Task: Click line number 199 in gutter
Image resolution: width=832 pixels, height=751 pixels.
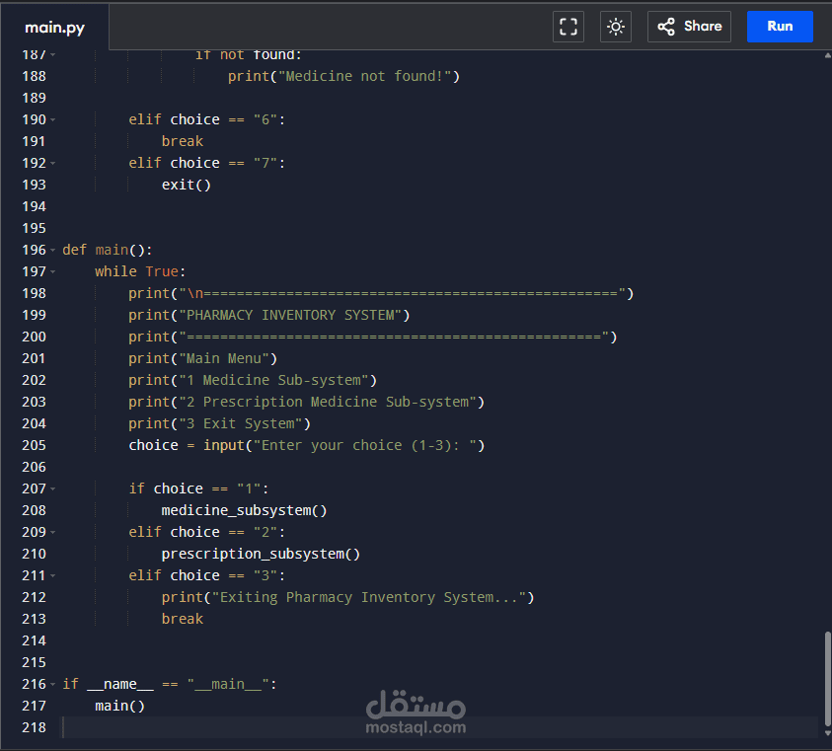Action: 34,315
